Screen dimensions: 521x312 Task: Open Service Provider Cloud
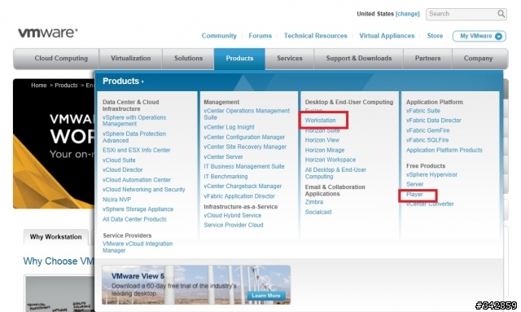pyautogui.click(x=234, y=225)
